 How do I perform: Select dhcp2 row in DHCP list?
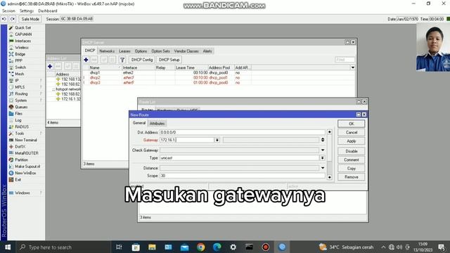pyautogui.click(x=218, y=78)
